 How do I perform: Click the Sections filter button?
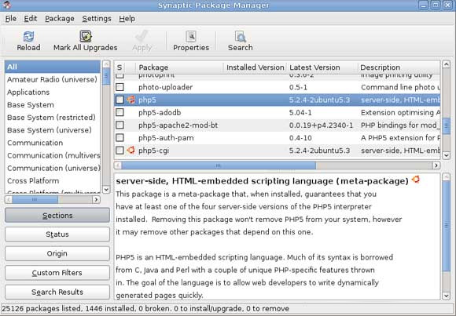click(57, 216)
